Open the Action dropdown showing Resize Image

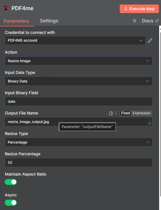(x=79, y=61)
